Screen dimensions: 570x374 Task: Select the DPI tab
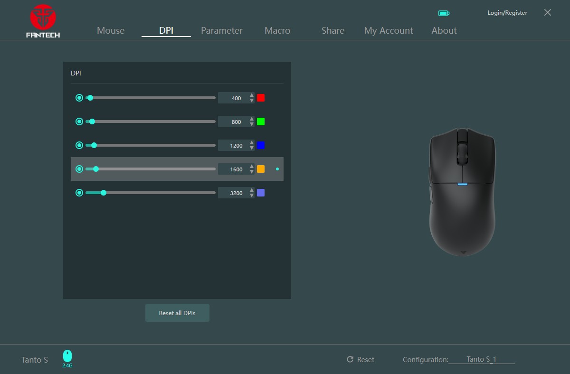[x=166, y=30]
